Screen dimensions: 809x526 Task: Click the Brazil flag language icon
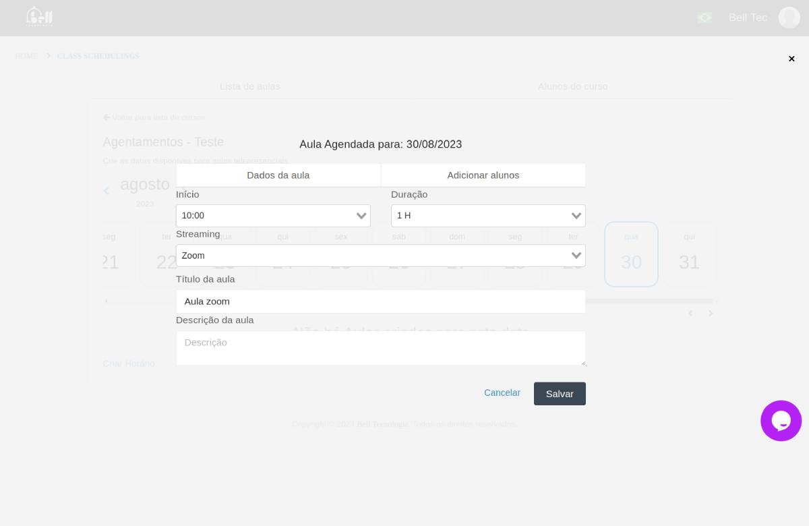point(705,18)
